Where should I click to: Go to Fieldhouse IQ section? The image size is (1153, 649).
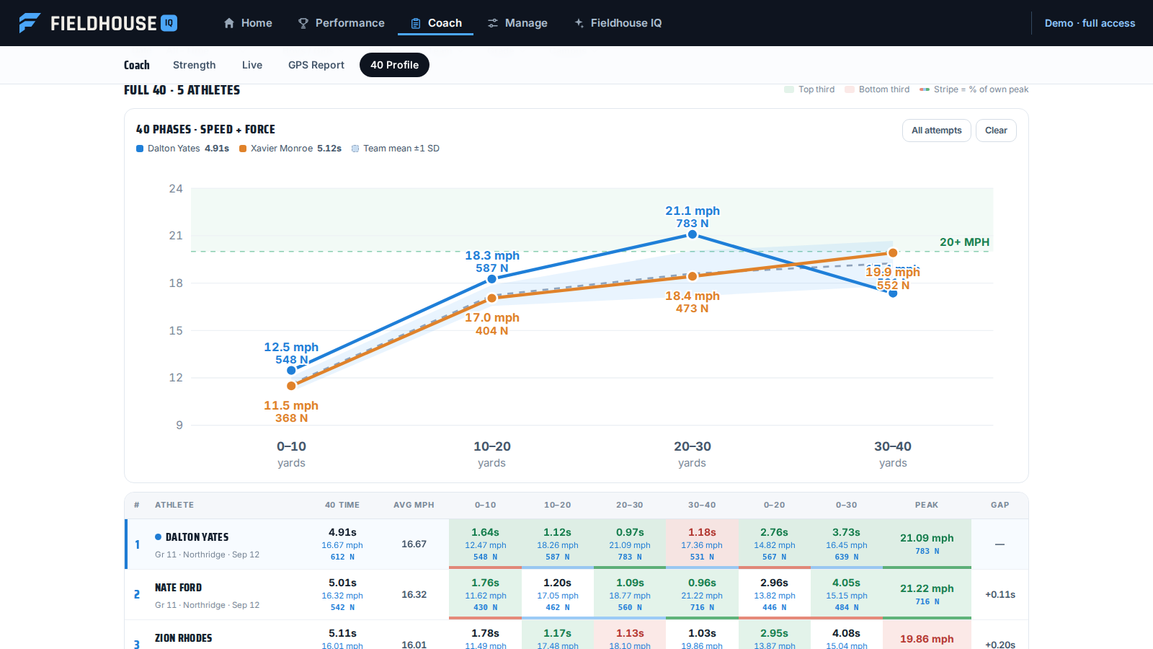pos(618,23)
